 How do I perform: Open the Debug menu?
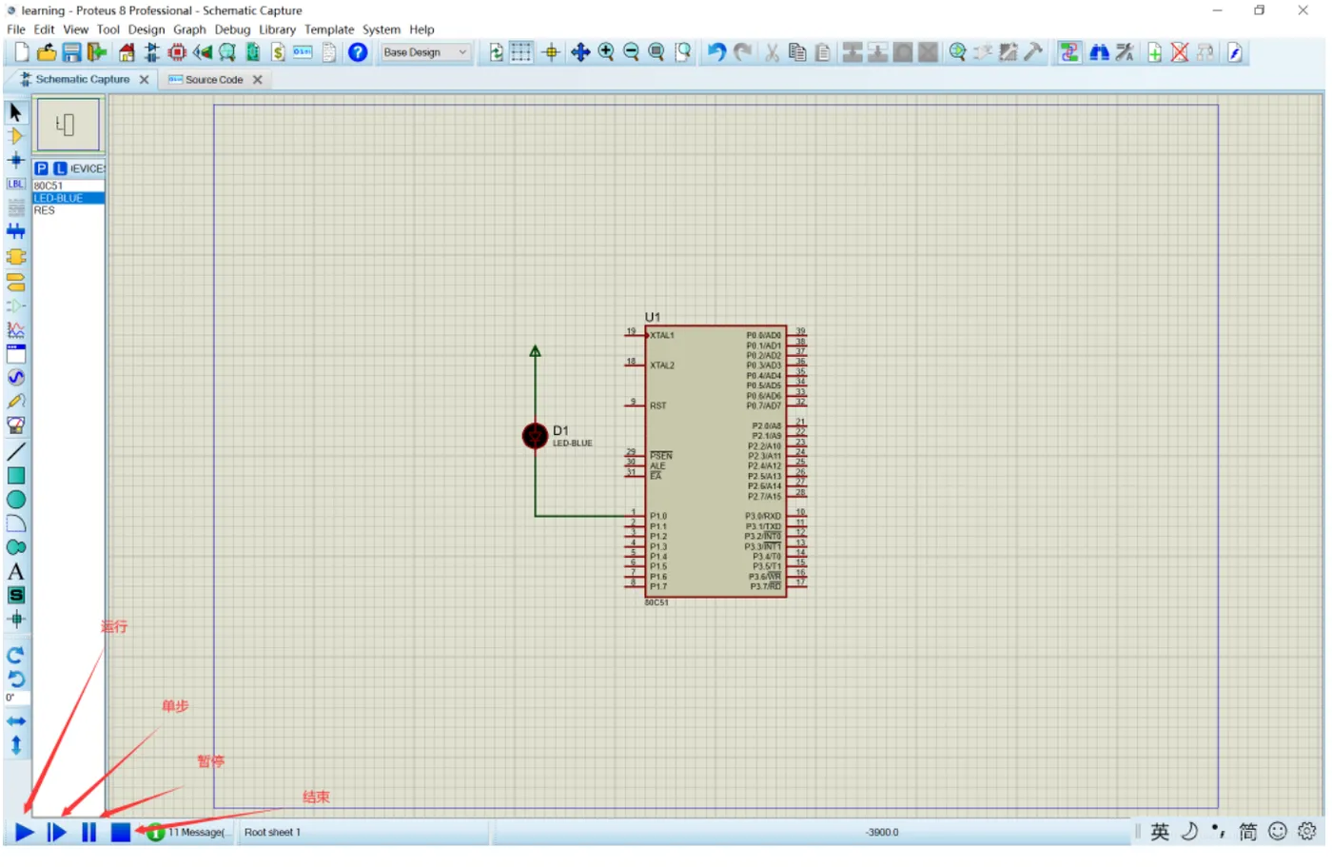pos(232,30)
